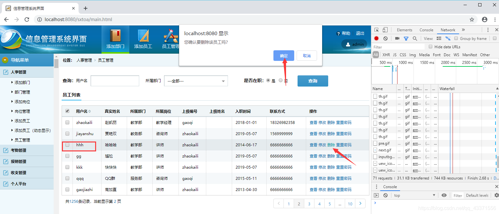Collapse 人事管理 sidebar section
The image size is (499, 214).
coord(27,72)
